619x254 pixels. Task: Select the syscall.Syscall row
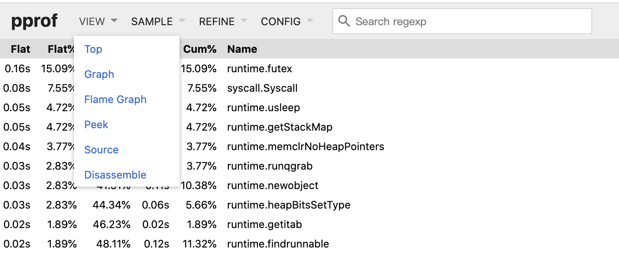click(262, 88)
